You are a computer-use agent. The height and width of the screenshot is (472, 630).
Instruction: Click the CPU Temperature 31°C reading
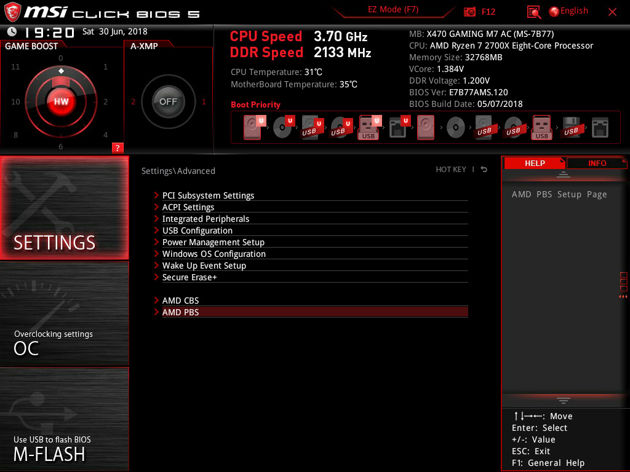coord(276,73)
